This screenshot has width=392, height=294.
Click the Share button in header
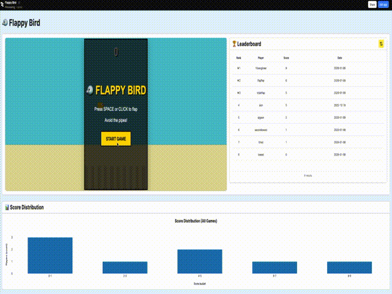click(x=371, y=4)
